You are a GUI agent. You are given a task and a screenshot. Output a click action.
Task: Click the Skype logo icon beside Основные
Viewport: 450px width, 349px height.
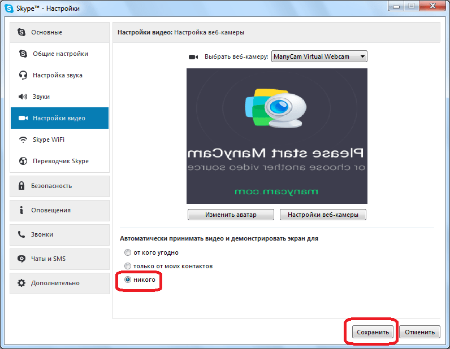point(21,32)
